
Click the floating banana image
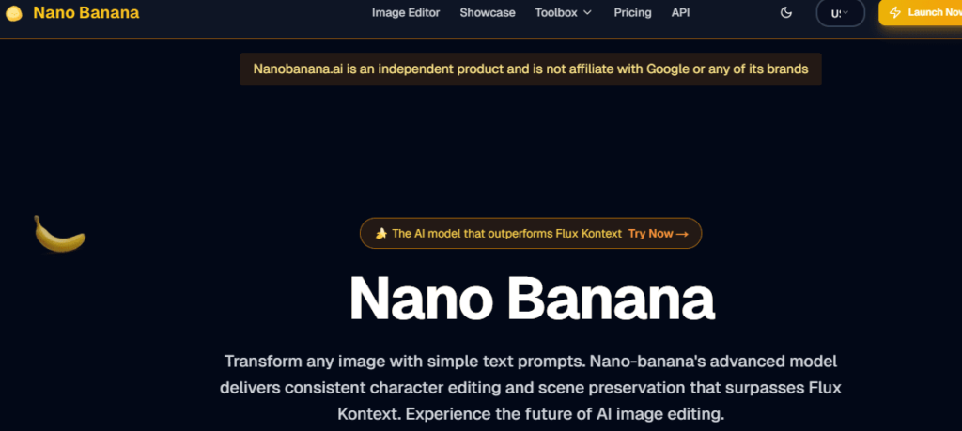[x=59, y=235]
